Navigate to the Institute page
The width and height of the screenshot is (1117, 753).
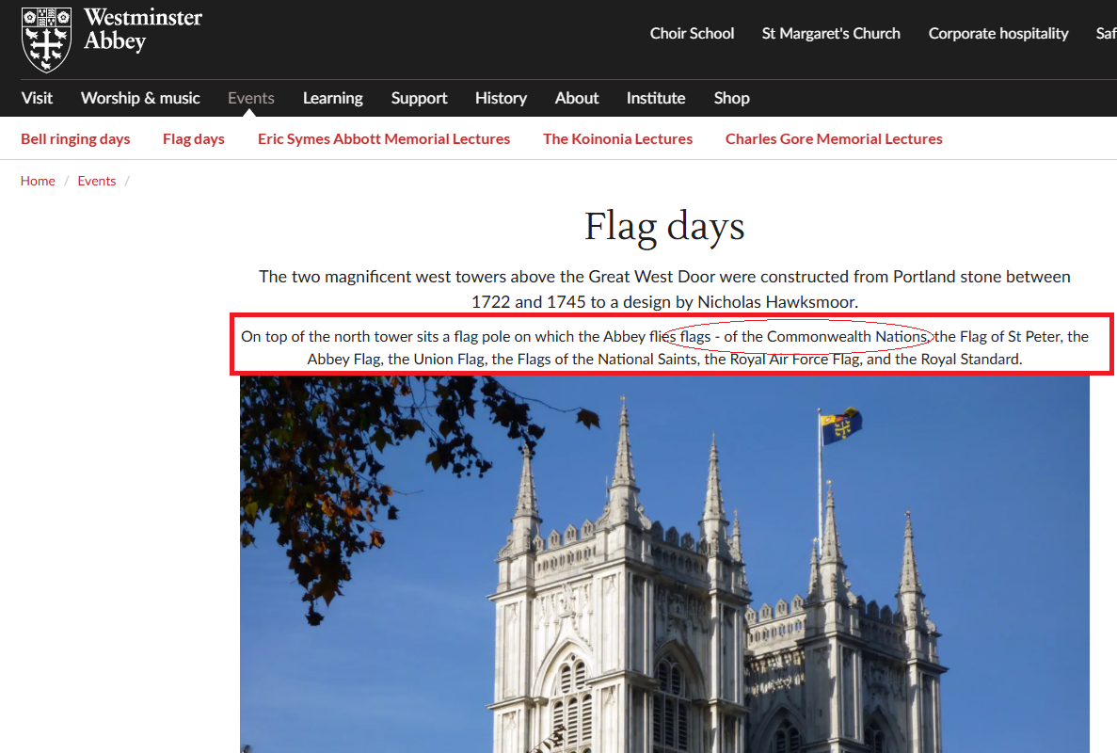click(x=656, y=98)
